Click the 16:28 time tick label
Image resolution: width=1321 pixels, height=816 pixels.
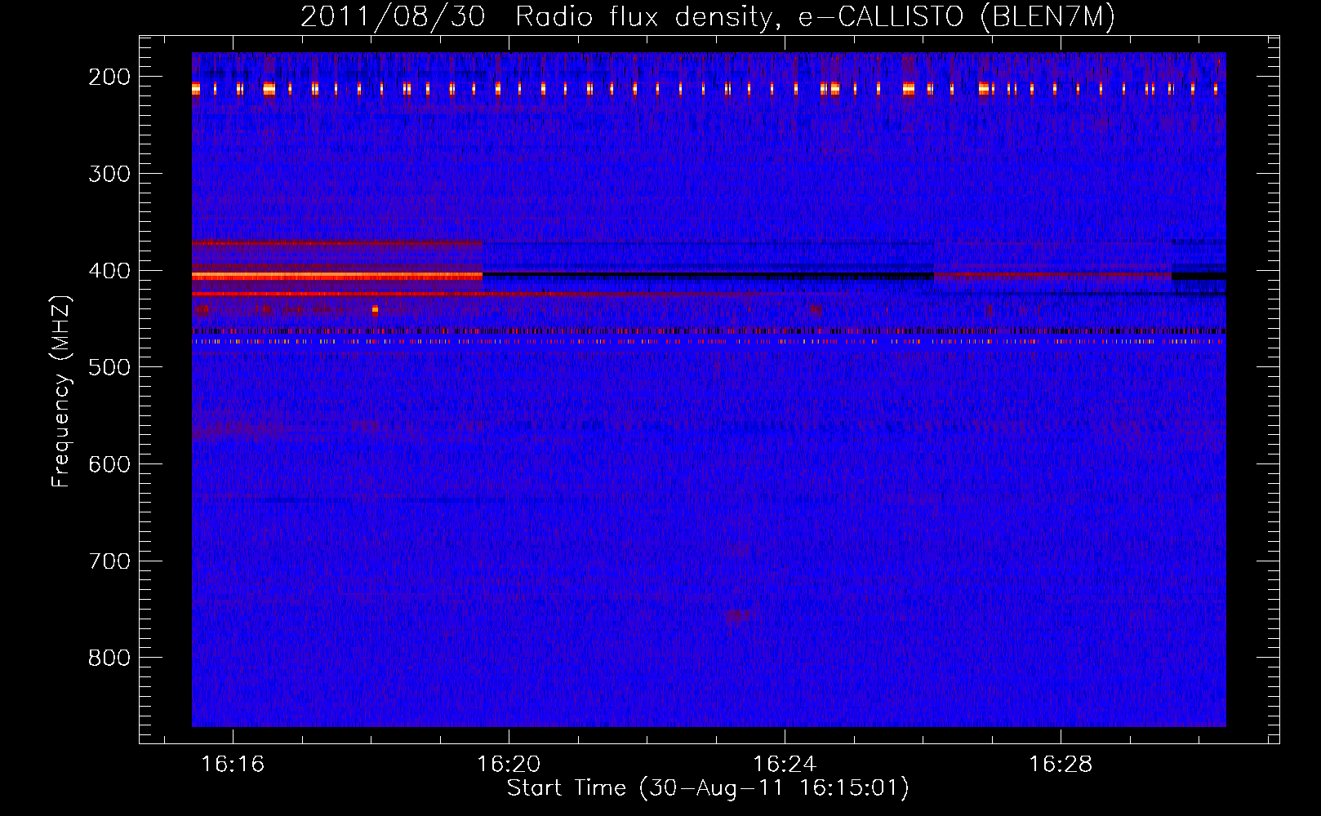pyautogui.click(x=1061, y=765)
